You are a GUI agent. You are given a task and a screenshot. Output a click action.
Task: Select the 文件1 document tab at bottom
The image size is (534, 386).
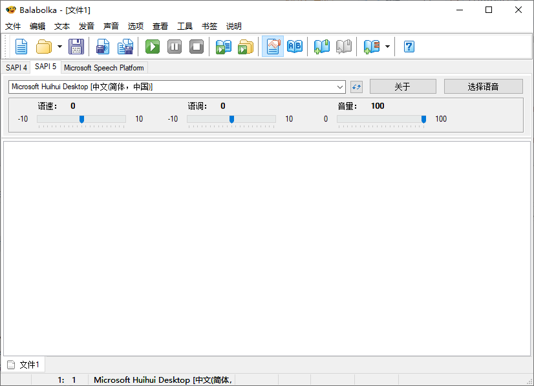click(x=23, y=365)
